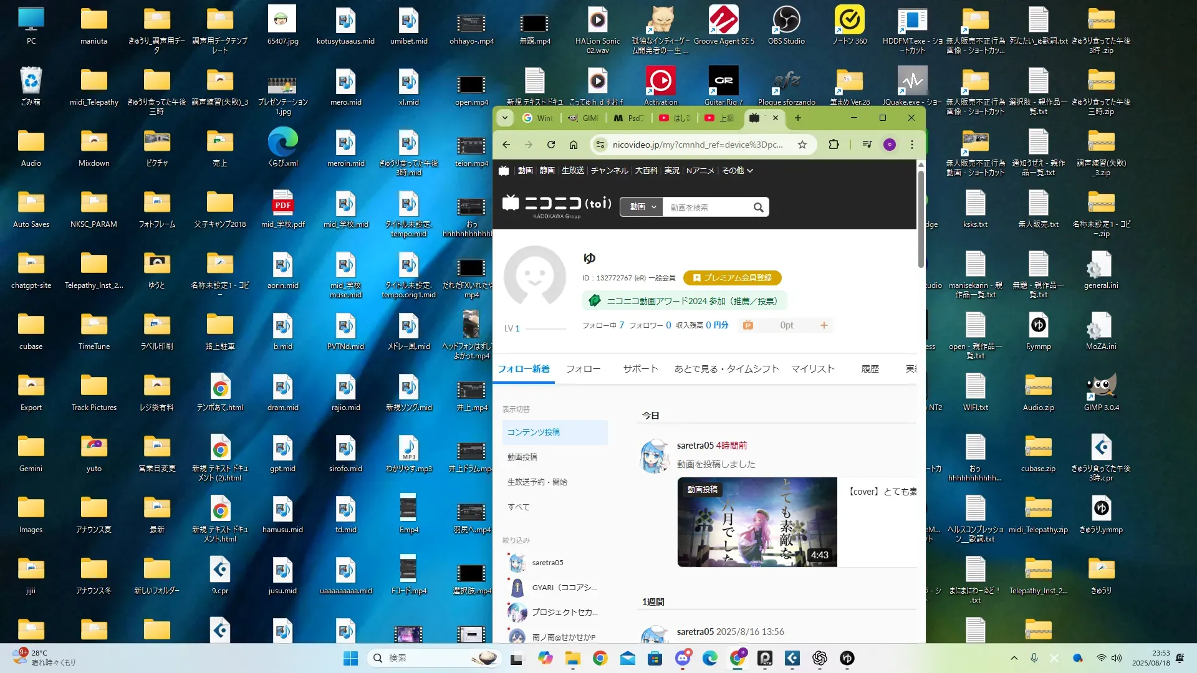The image size is (1197, 673).
Task: Bookmark page with star icon
Action: pos(802,145)
